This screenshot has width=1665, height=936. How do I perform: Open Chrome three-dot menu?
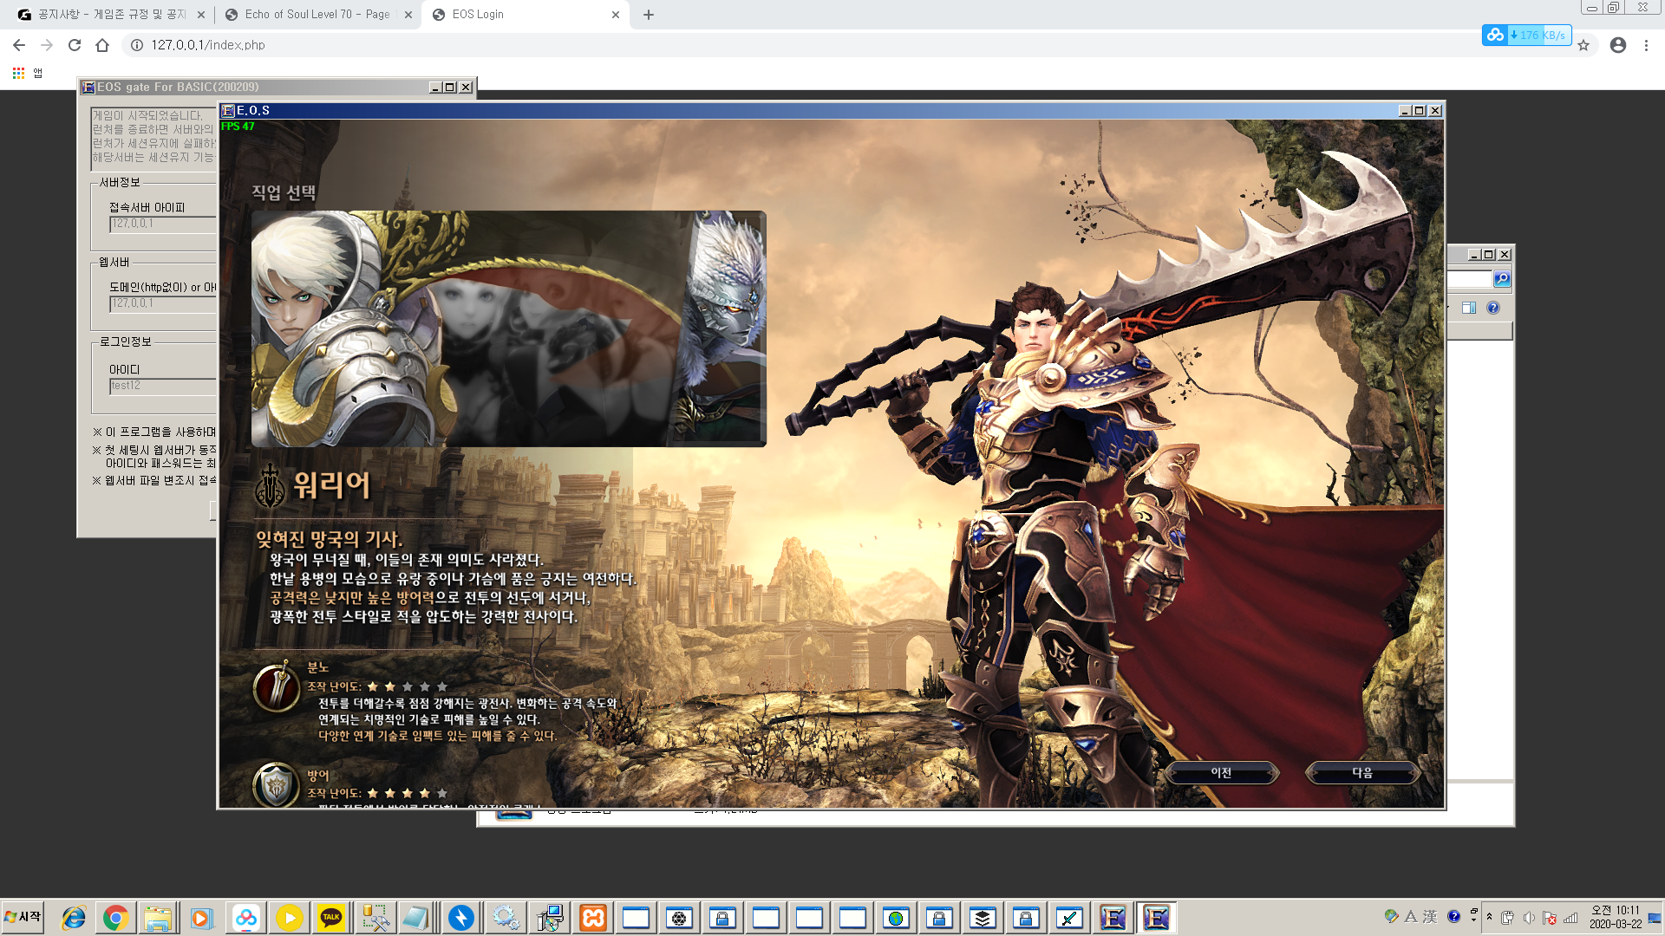(x=1646, y=45)
